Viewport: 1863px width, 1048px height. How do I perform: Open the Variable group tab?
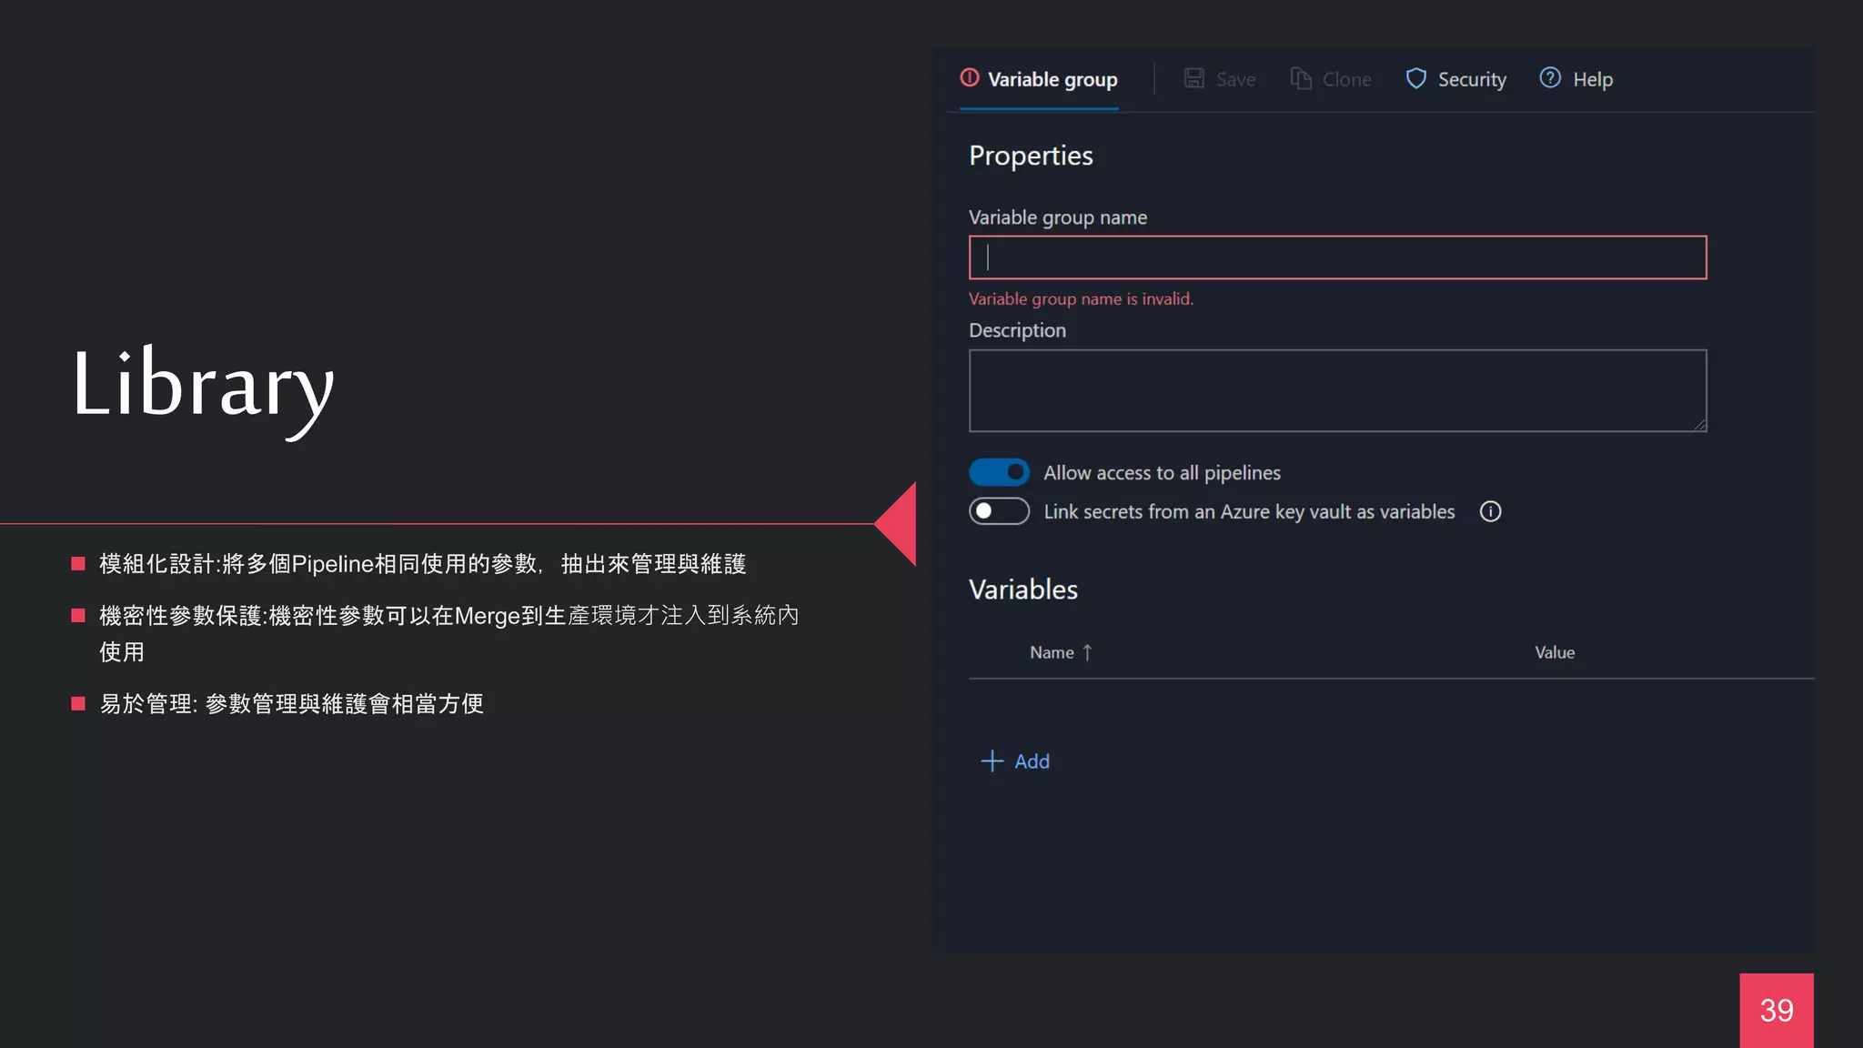click(1052, 80)
